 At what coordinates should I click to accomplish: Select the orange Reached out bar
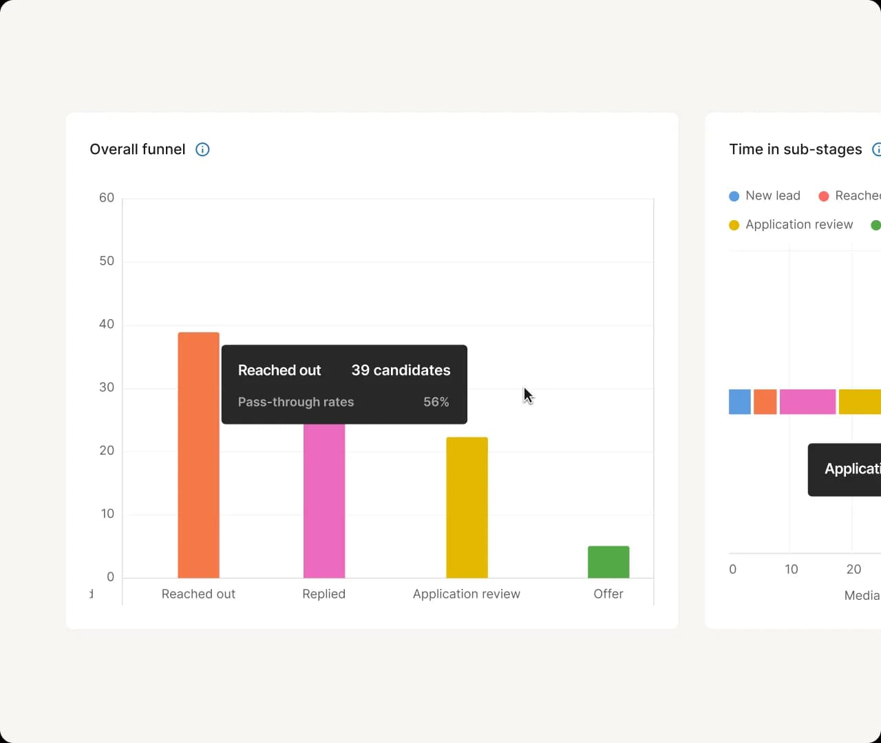[199, 455]
